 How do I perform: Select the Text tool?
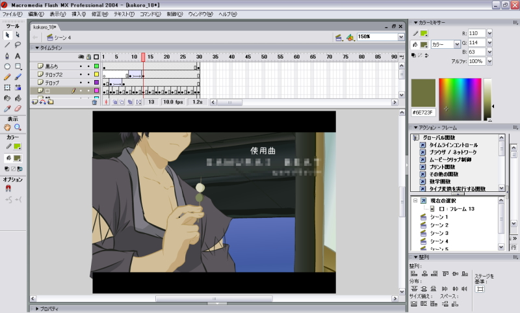[18, 56]
